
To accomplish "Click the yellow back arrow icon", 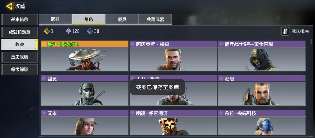I will 9,6.
